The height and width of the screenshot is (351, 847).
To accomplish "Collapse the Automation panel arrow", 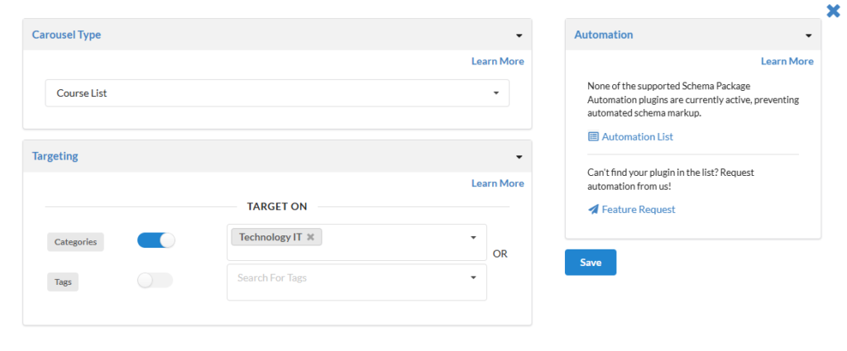I will pyautogui.click(x=808, y=36).
